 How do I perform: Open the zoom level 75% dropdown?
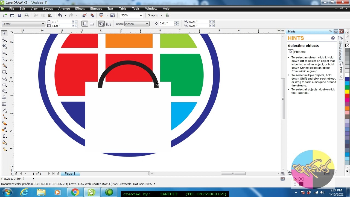coord(141,15)
